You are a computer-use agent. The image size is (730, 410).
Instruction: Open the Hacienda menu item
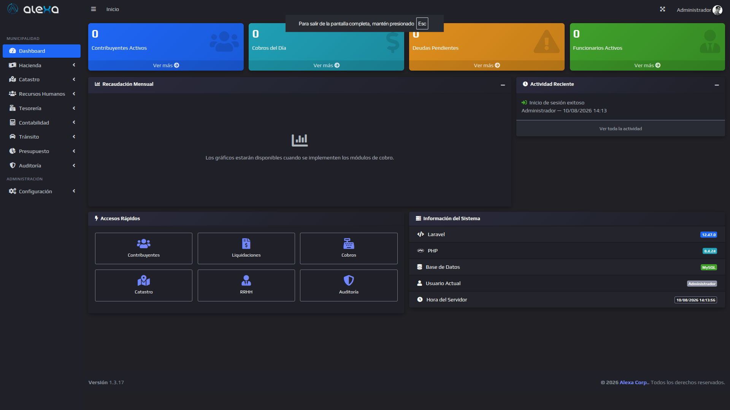click(41, 65)
